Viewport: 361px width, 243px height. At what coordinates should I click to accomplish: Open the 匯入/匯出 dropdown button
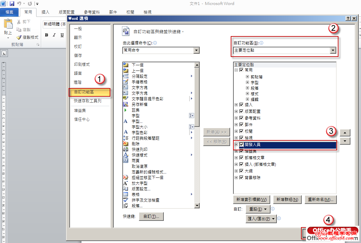pyautogui.click(x=261, y=219)
